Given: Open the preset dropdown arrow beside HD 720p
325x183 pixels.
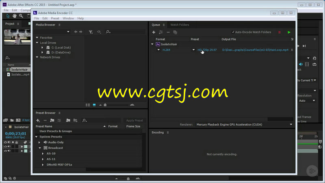Looking at the screenshot, I should pyautogui.click(x=193, y=50).
